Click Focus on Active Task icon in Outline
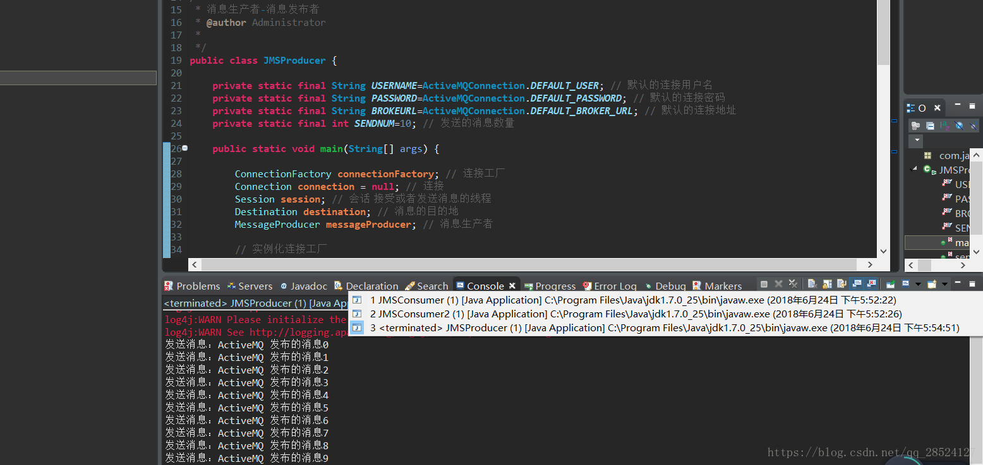Screen dimensions: 983x465 pos(915,126)
